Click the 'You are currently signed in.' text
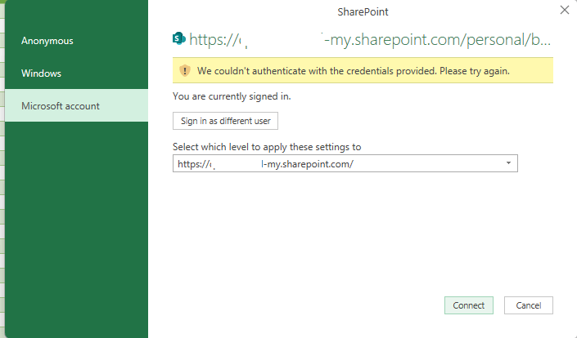The image size is (577, 338). pos(232,96)
